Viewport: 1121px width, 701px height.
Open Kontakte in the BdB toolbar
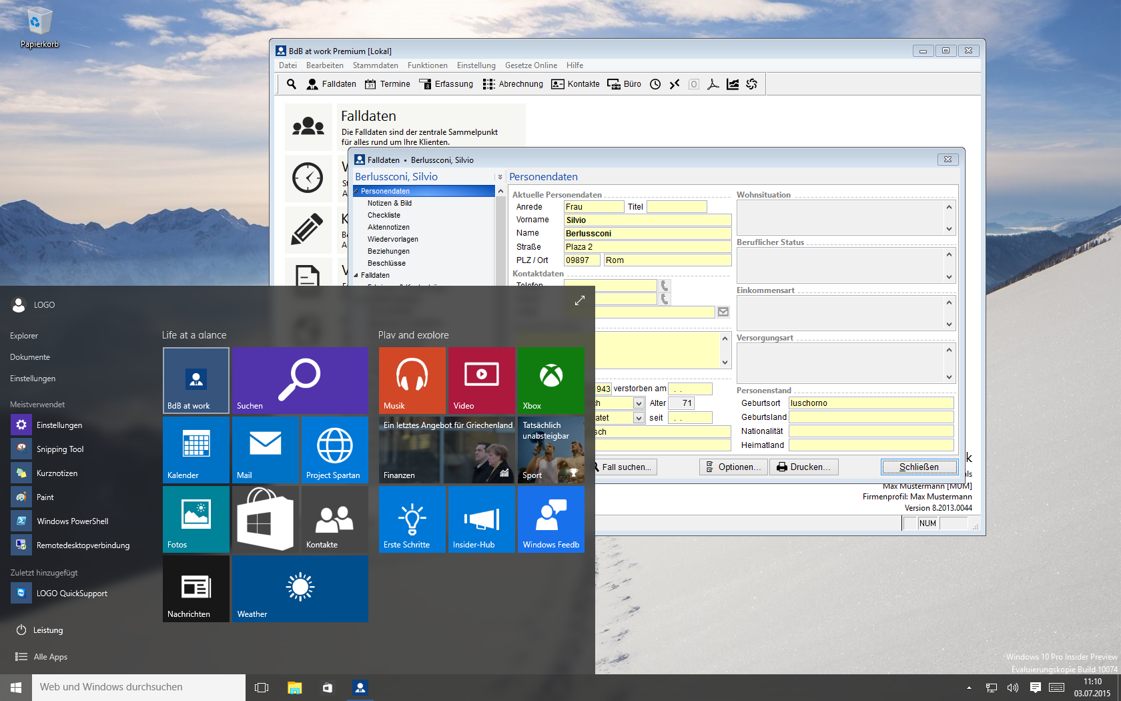coord(576,84)
